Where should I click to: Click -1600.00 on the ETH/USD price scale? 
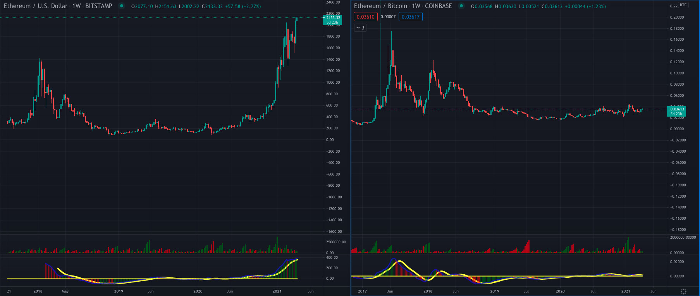334,232
